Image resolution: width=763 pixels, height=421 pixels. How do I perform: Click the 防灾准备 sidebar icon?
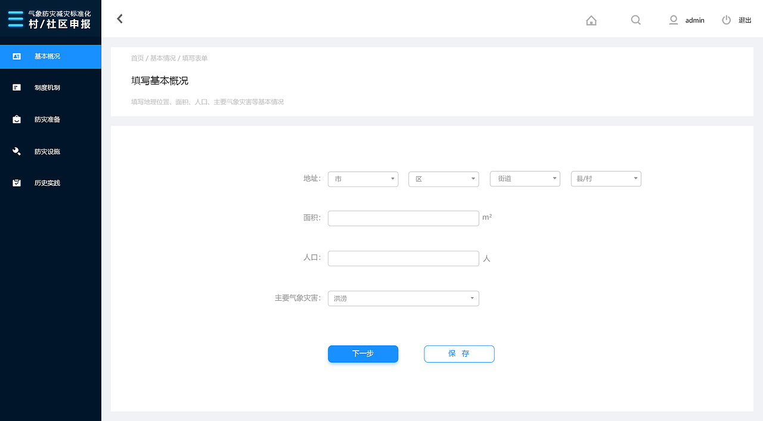tap(16, 119)
